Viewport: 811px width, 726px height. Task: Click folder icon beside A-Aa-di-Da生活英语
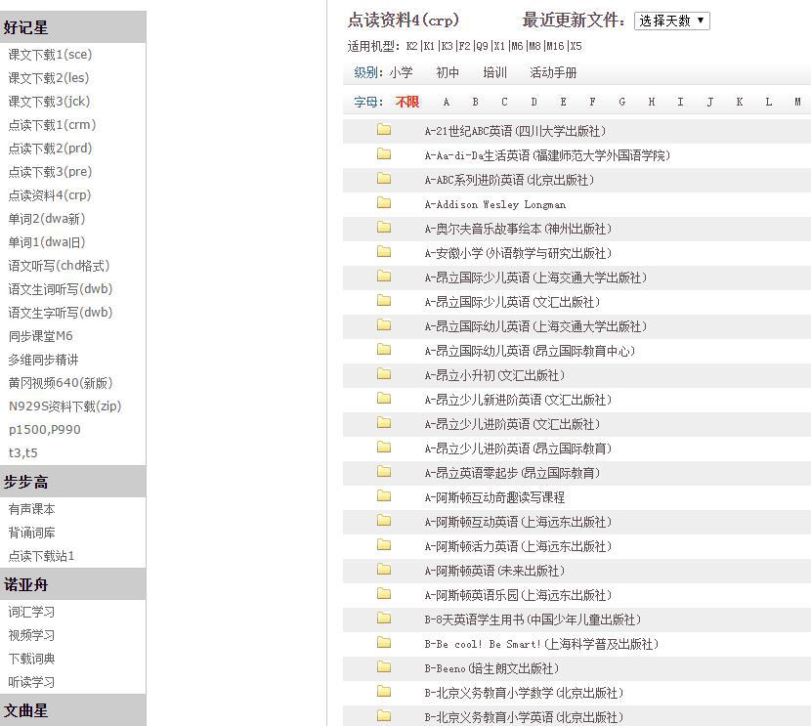coord(384,153)
